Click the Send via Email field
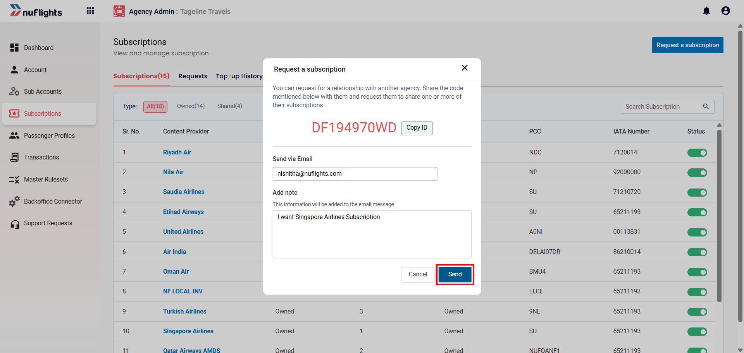This screenshot has width=744, height=353. tap(355, 174)
